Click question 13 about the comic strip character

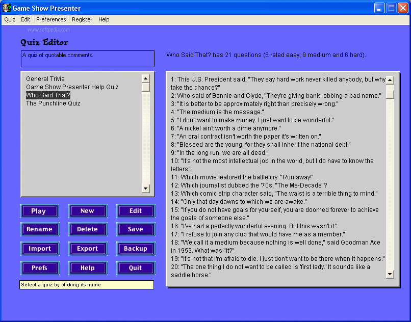coord(274,194)
